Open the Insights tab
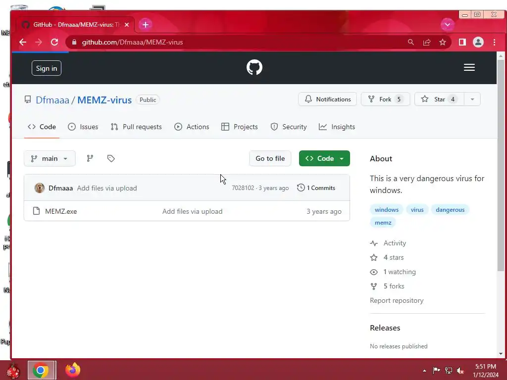The width and height of the screenshot is (507, 380). tap(337, 127)
